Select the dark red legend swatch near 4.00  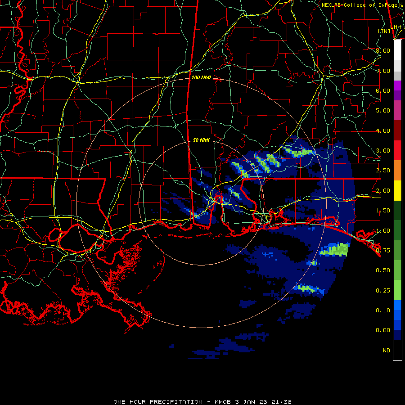pyautogui.click(x=397, y=130)
